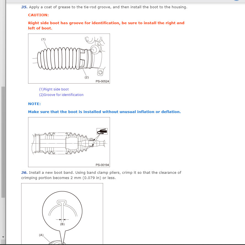
Task: Click the red 'CAUTION:' heading
Action: 38,15
